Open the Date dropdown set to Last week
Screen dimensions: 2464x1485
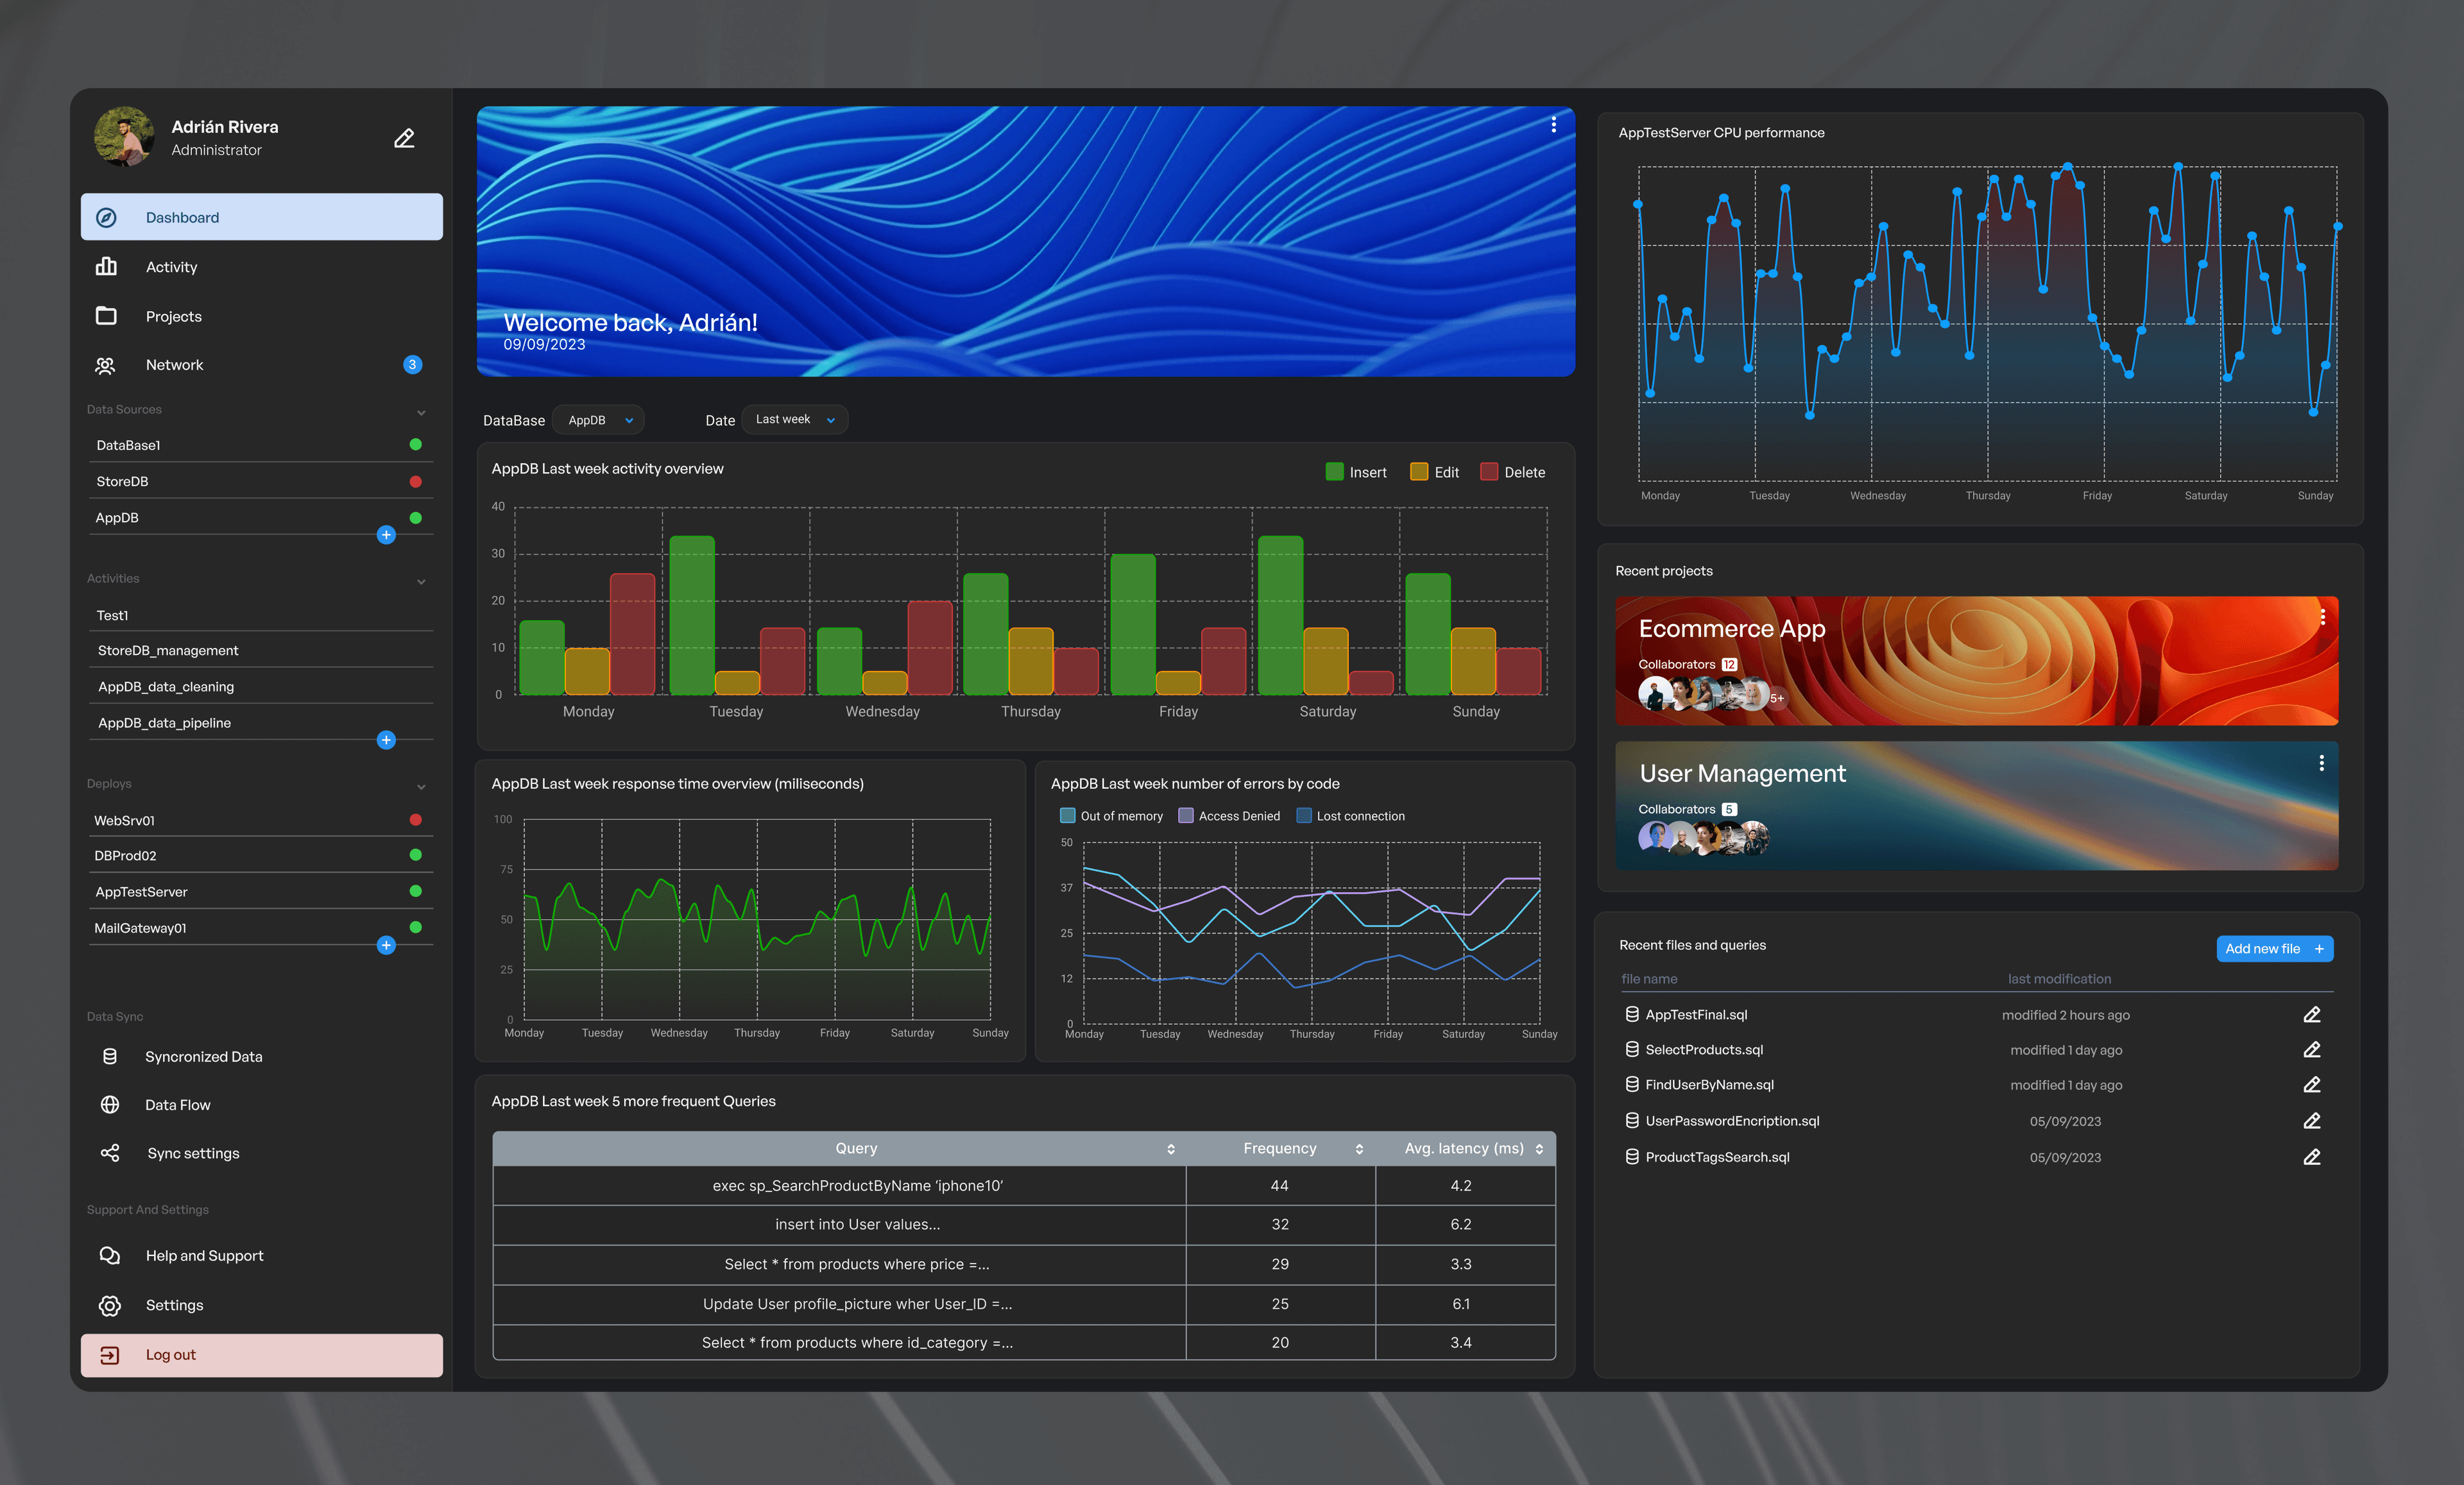click(793, 419)
